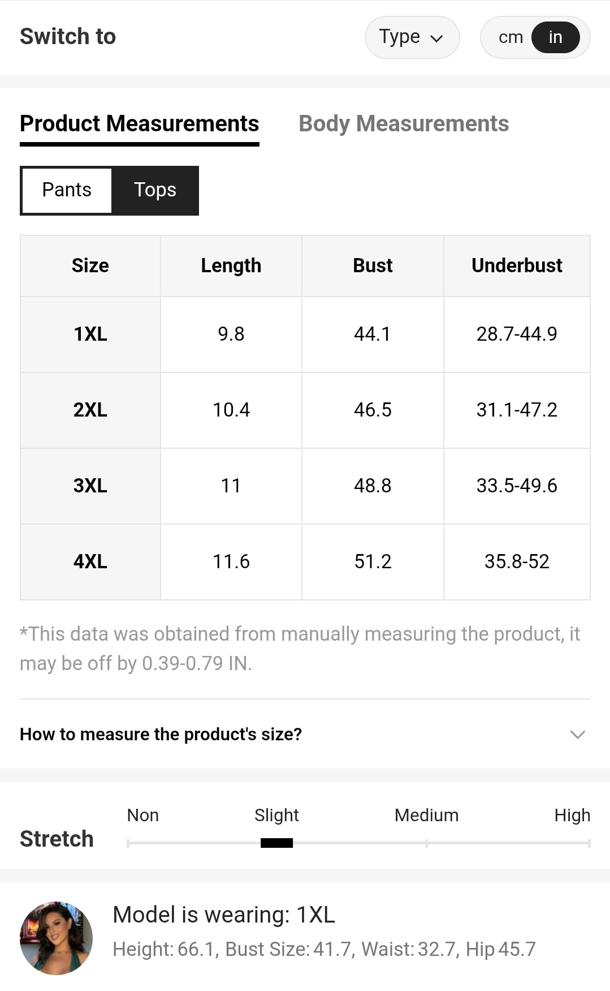Click the model's profile photo

click(56, 938)
